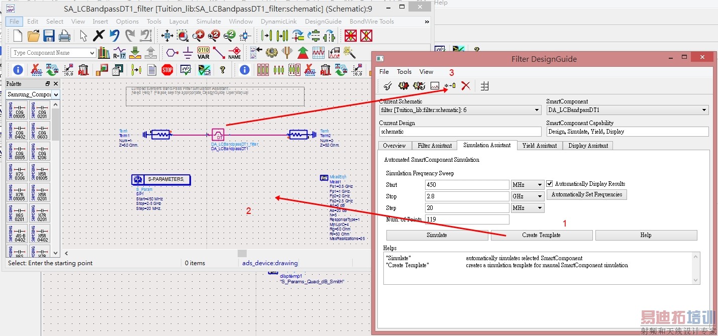Select the DT SmartComponent in the schematic
Image resolution: width=718 pixels, height=336 pixels.
218,135
